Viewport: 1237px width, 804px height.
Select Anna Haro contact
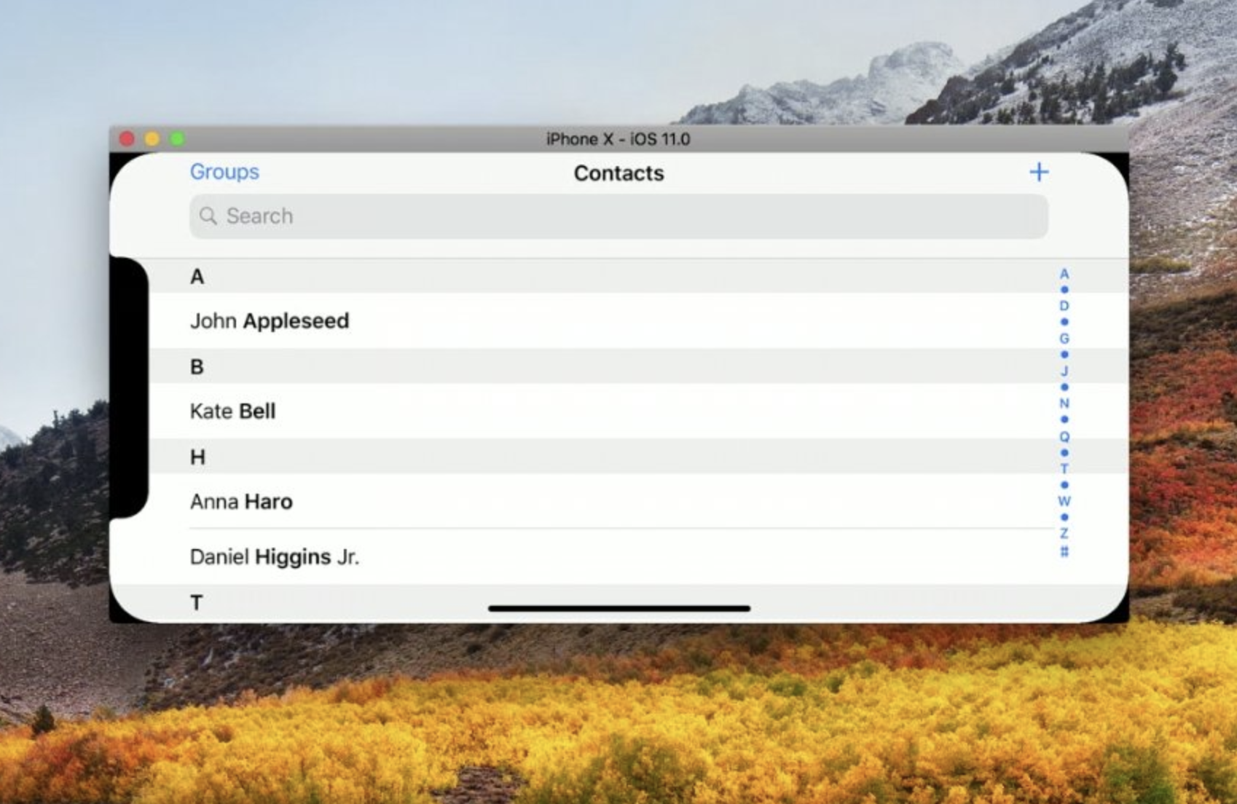(x=241, y=502)
